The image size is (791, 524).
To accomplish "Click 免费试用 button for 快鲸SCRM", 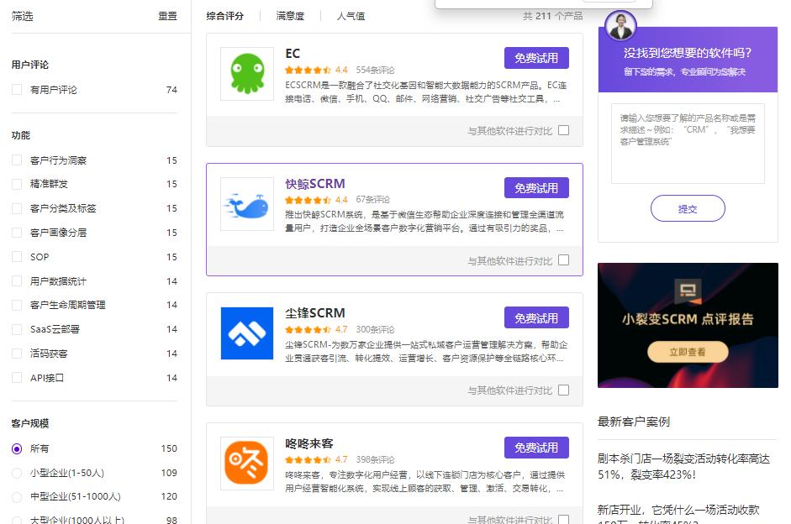I will (536, 188).
